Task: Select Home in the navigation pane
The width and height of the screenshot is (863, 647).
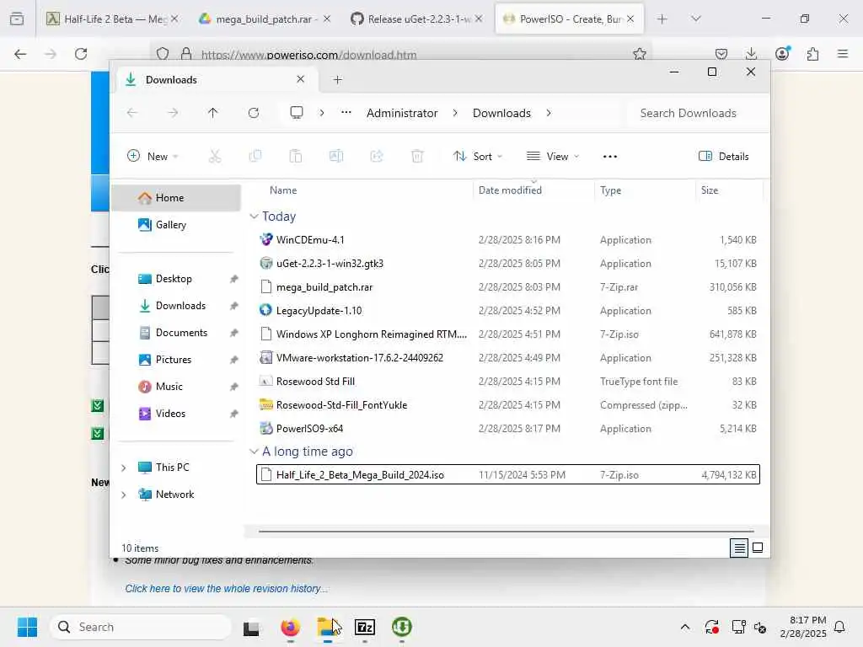Action: point(176,197)
